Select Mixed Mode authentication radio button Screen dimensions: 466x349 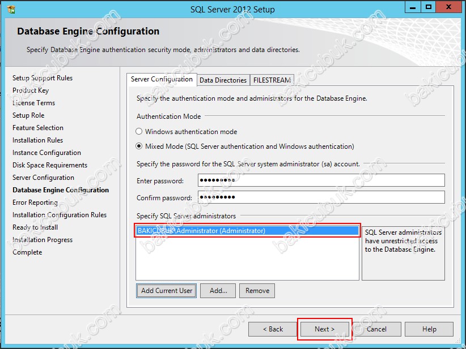[139, 146]
